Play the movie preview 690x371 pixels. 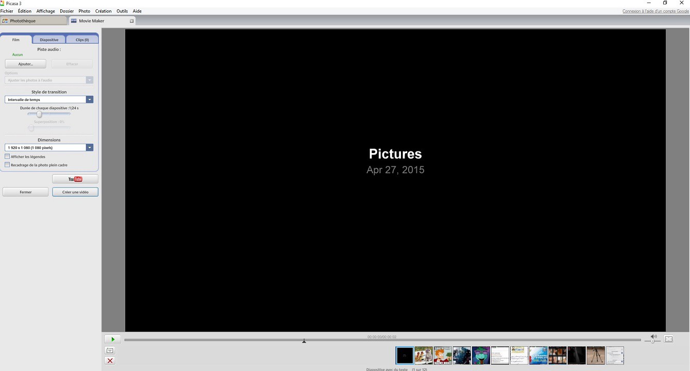pos(112,339)
